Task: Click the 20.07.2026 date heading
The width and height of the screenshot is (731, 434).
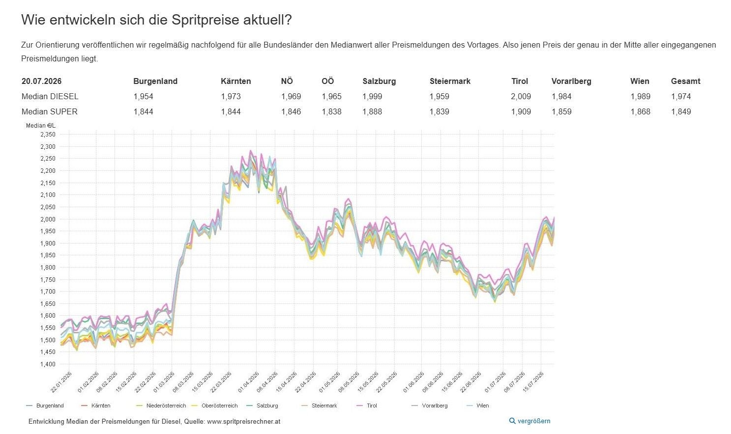Action: click(x=41, y=81)
